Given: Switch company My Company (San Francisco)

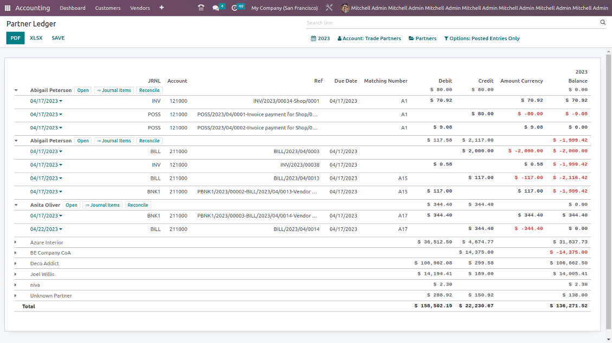Looking at the screenshot, I should click(285, 8).
